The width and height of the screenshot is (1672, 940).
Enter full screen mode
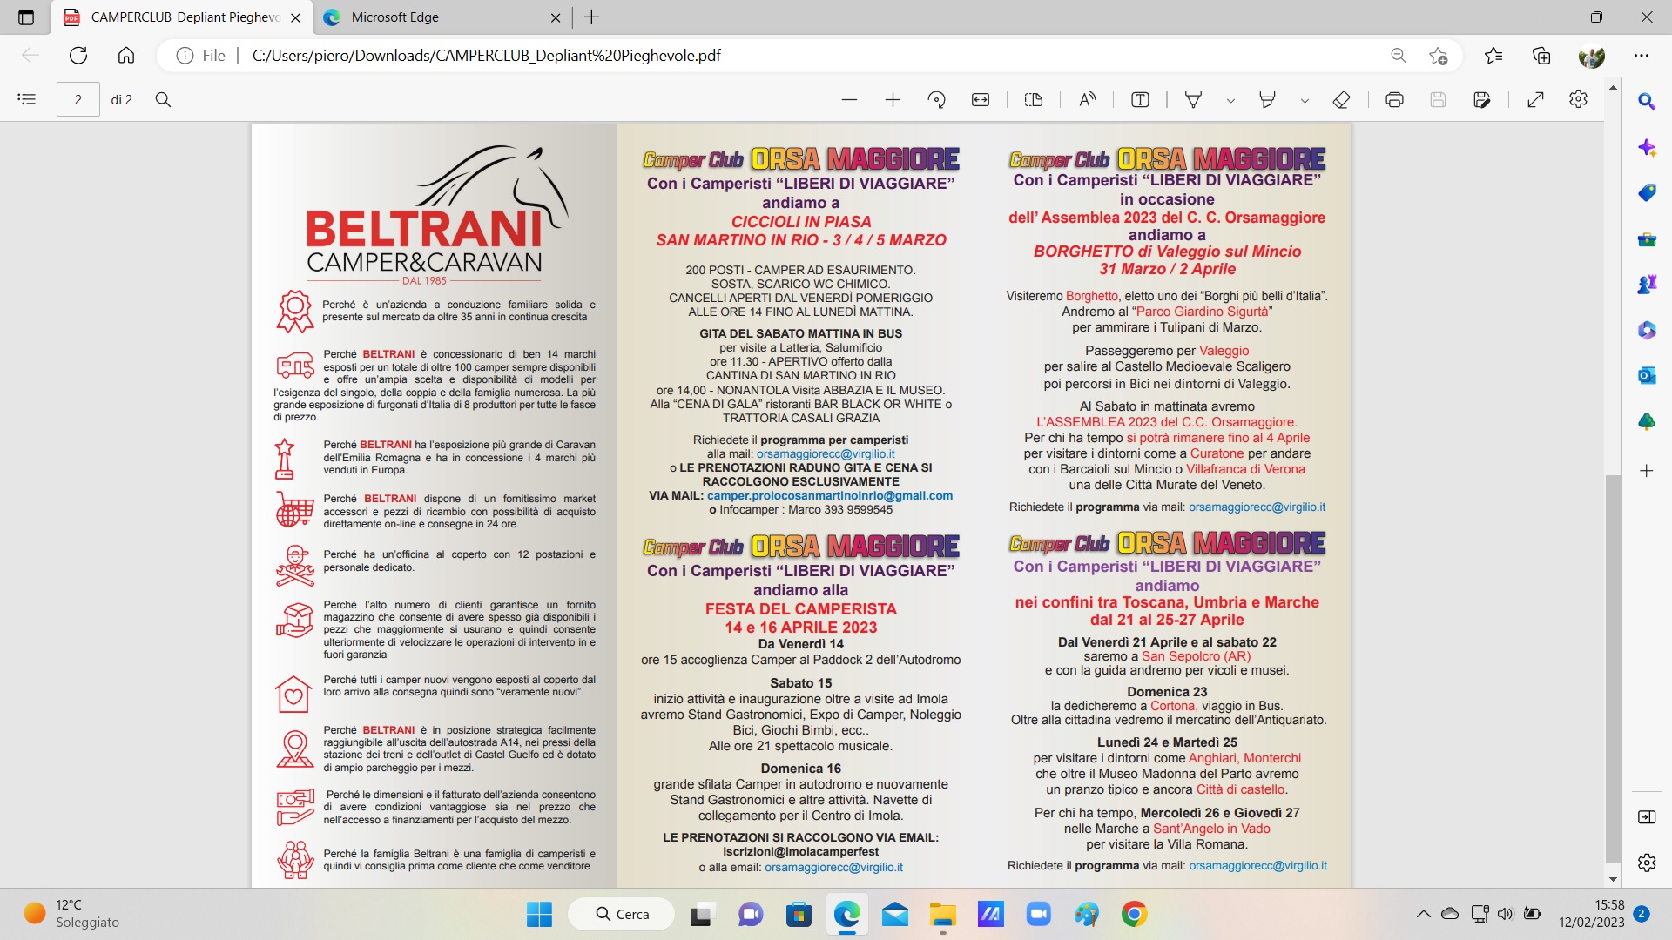click(1535, 100)
